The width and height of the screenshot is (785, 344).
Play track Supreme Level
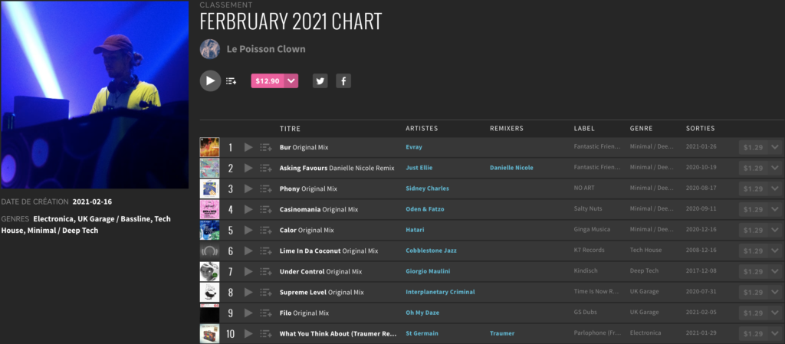pyautogui.click(x=248, y=293)
